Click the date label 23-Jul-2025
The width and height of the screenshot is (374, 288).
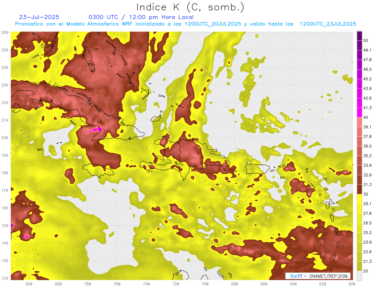coord(39,17)
